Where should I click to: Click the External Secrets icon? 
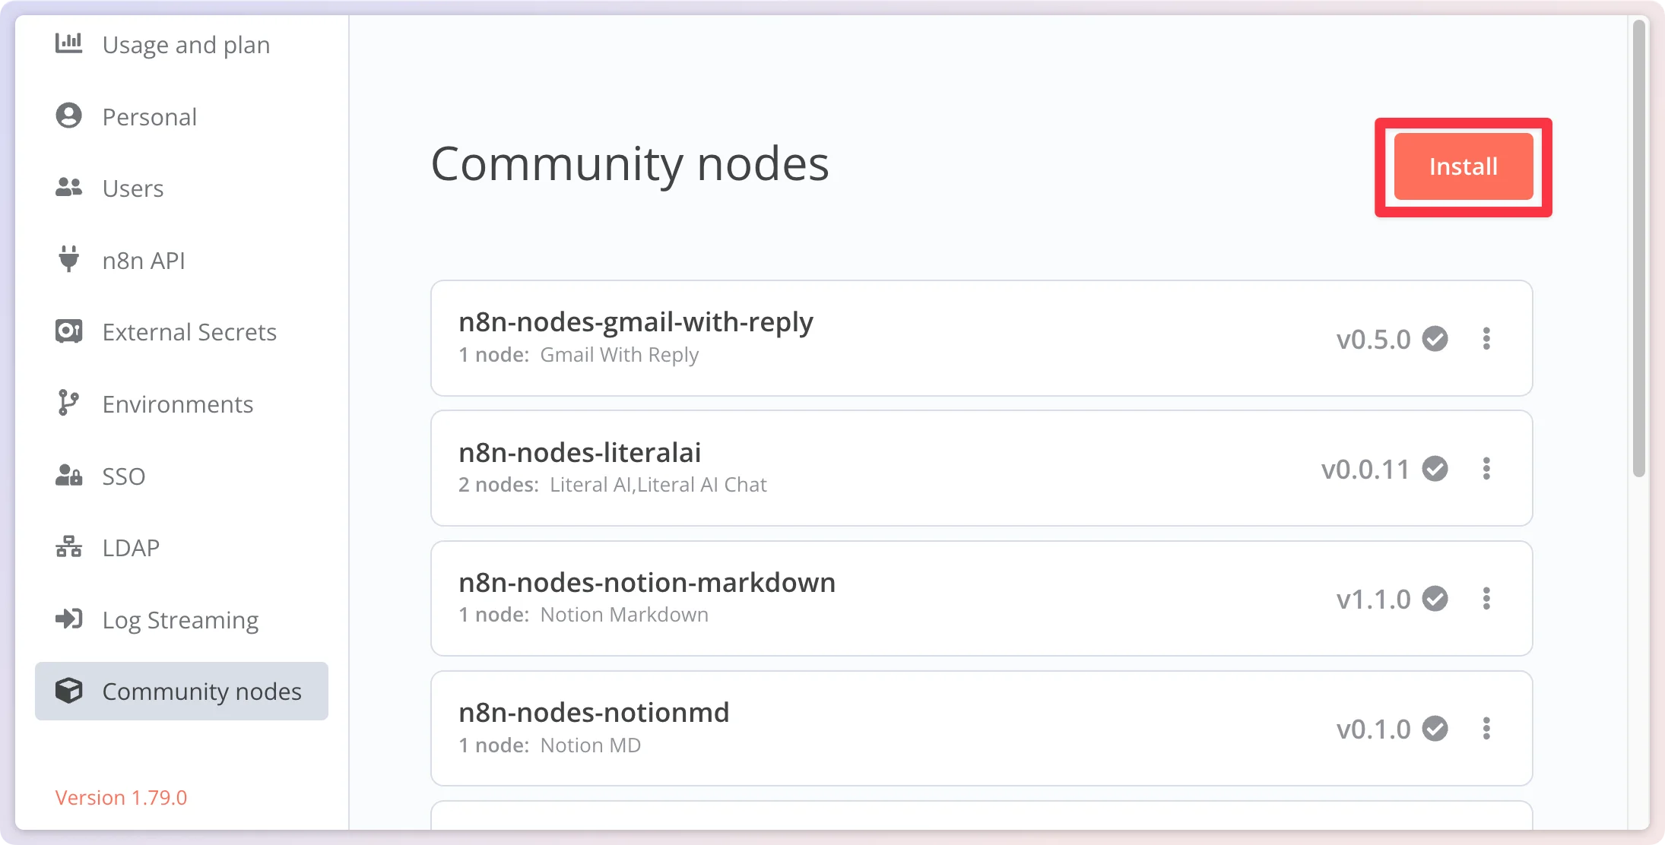tap(69, 331)
